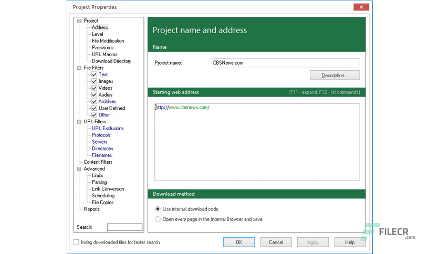Select the Text filter label
This screenshot has width=439, height=254.
(x=103, y=75)
